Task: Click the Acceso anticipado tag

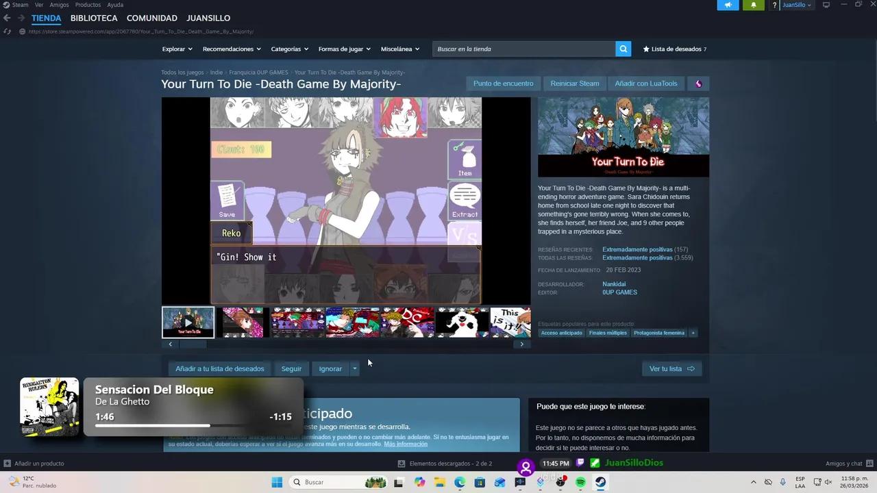Action: point(561,333)
